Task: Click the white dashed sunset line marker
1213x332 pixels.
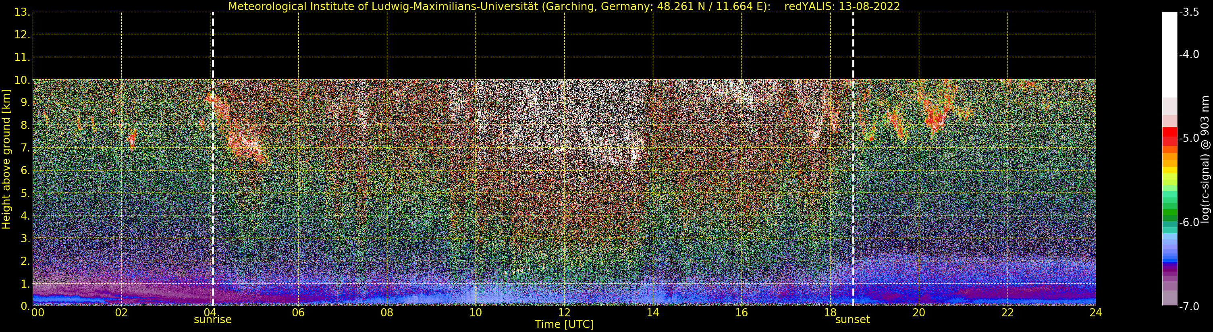Action: (853, 159)
